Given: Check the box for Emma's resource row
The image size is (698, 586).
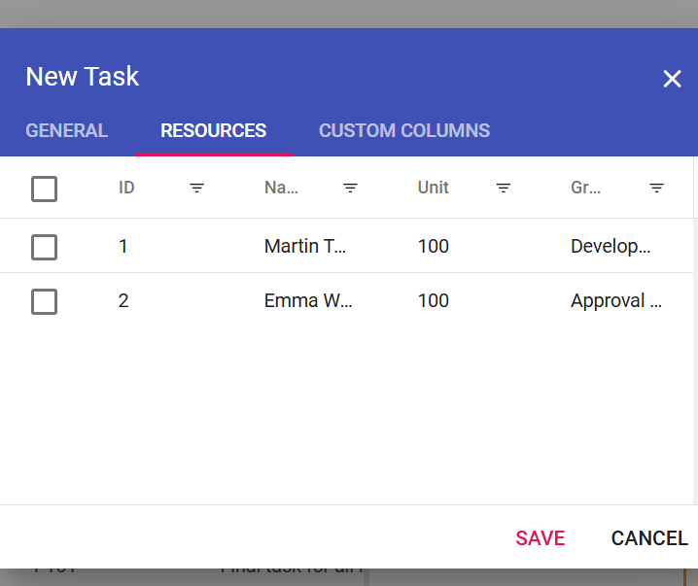Looking at the screenshot, I should [x=44, y=301].
